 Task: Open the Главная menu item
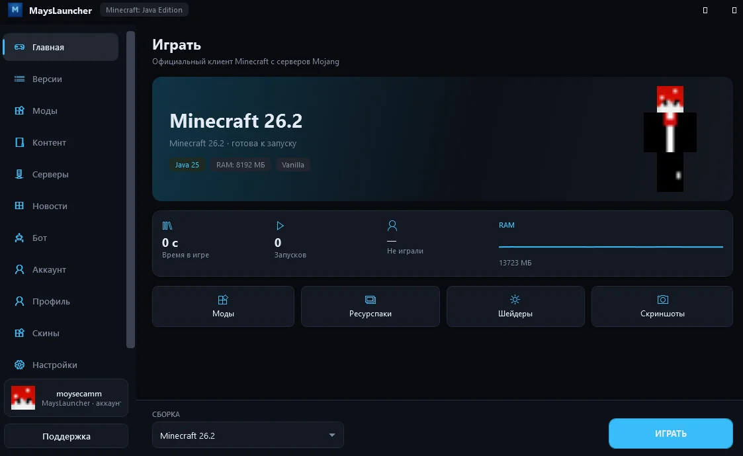coord(61,47)
